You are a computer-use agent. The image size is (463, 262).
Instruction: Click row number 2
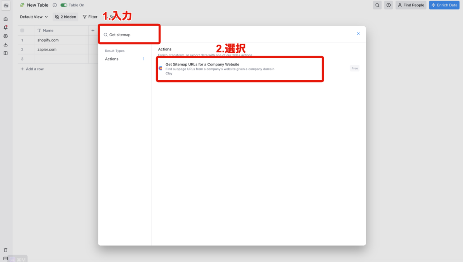point(22,50)
